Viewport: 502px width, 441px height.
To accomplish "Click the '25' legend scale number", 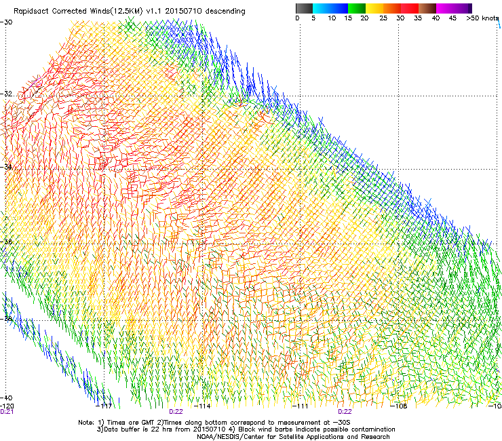I will (383, 18).
